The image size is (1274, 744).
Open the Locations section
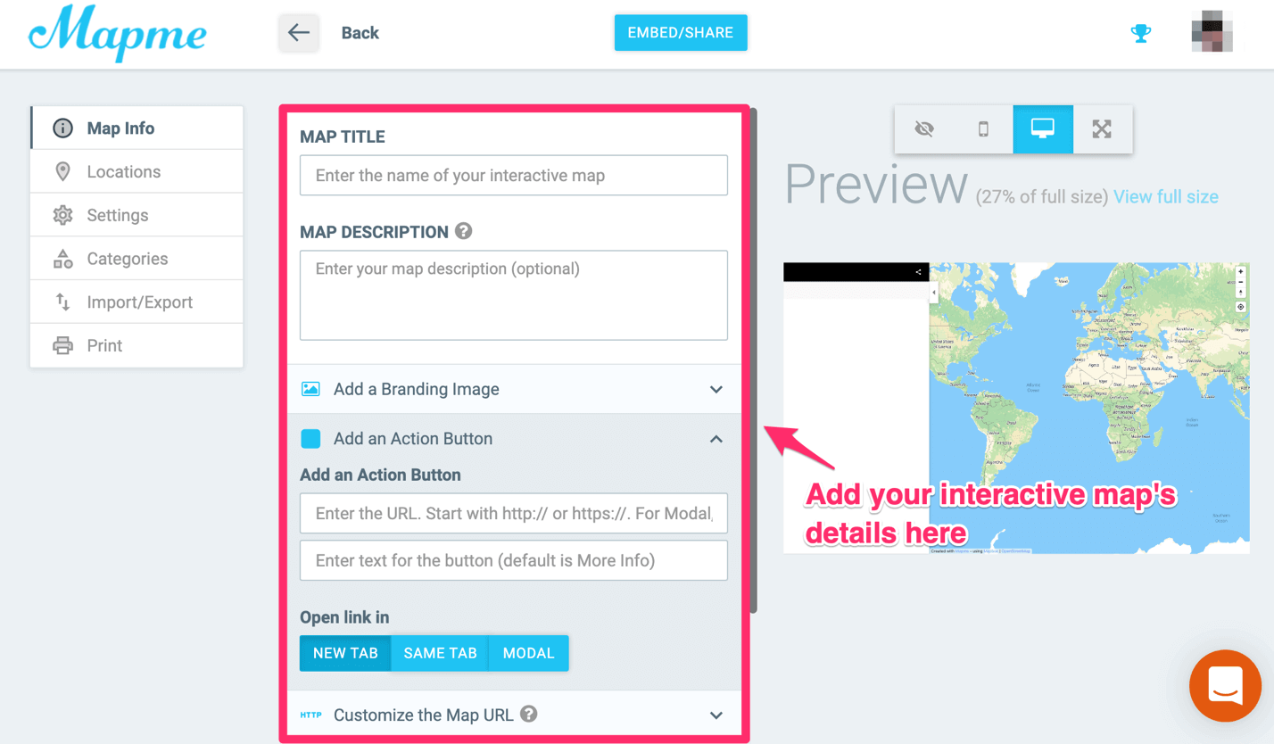point(136,171)
